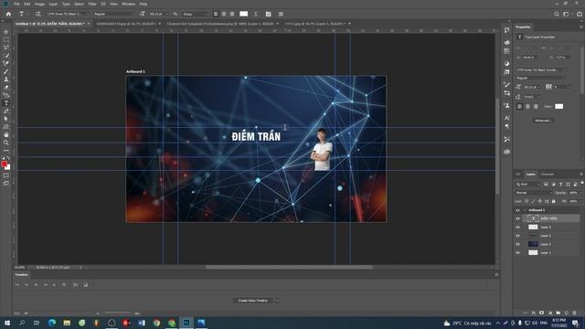The height and width of the screenshot is (329, 585).
Task: Open Windows Start menu on taskbar
Action: pyautogui.click(x=7, y=323)
